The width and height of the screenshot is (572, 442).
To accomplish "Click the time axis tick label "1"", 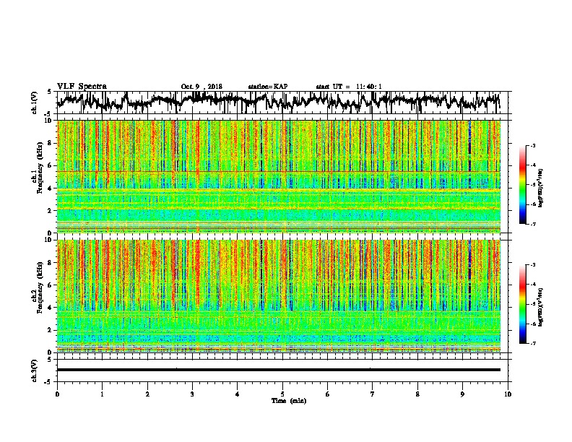I will (102, 394).
